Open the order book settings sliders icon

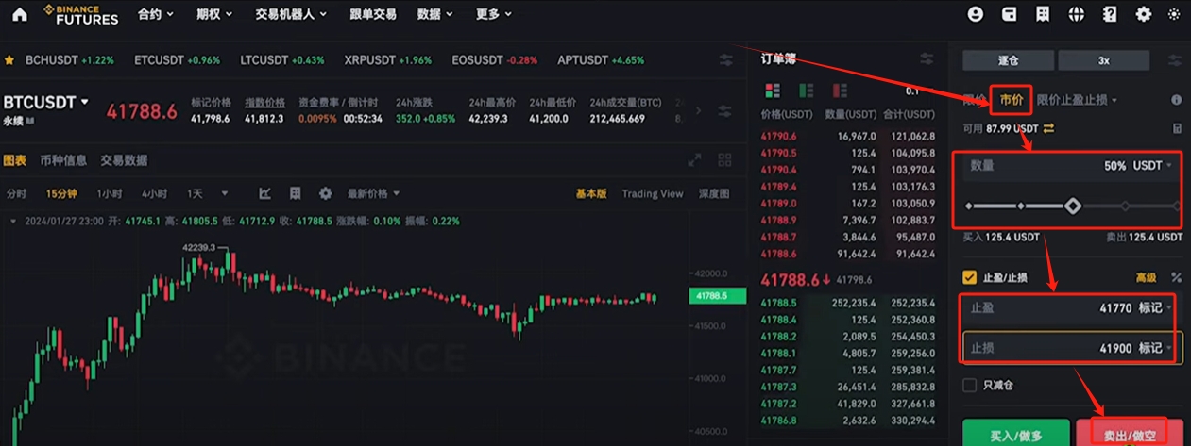pos(928,59)
